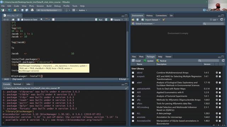The image size is (227, 127).
Task: Switch to the Plots tab
Action: pyautogui.click(x=141, y=56)
